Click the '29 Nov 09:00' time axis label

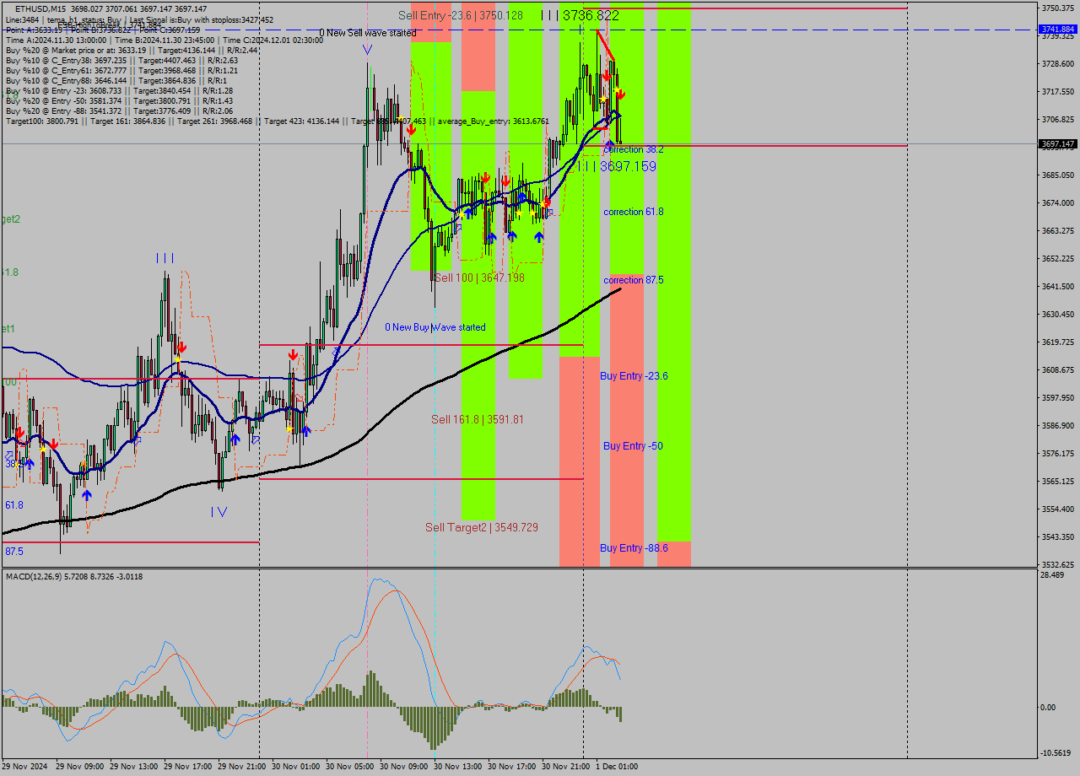point(80,767)
